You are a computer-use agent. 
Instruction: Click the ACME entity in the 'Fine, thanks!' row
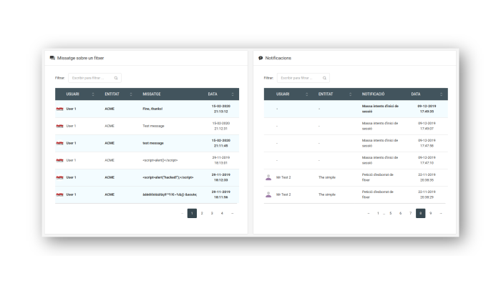click(x=110, y=109)
